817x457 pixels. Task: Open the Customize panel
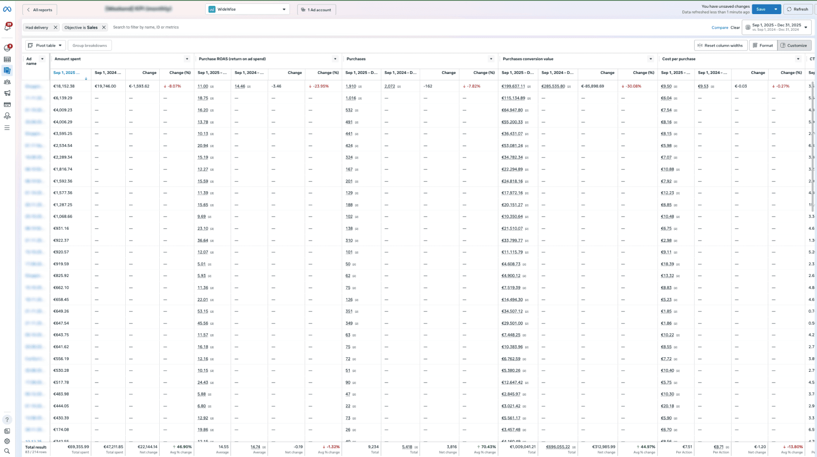click(x=795, y=45)
